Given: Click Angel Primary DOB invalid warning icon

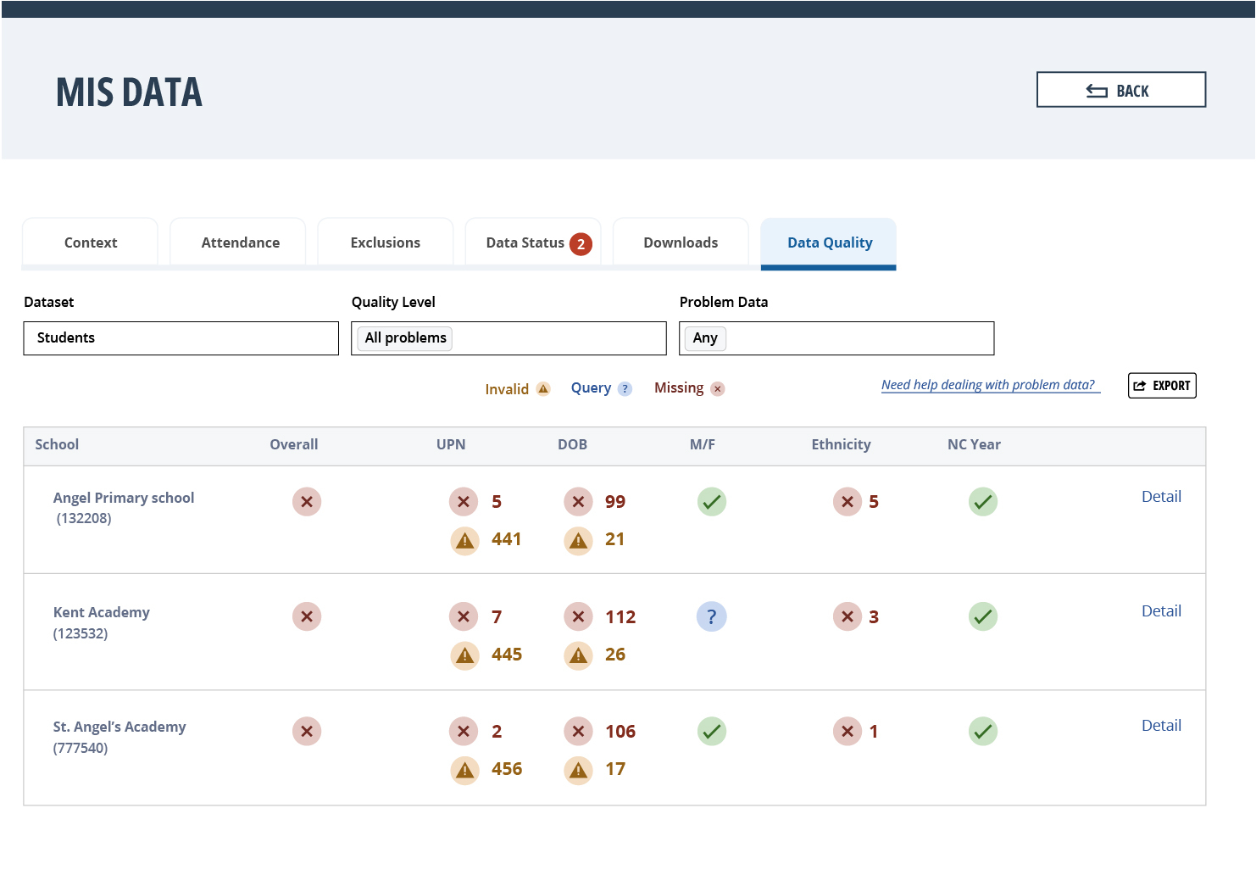Looking at the screenshot, I should click(x=578, y=540).
